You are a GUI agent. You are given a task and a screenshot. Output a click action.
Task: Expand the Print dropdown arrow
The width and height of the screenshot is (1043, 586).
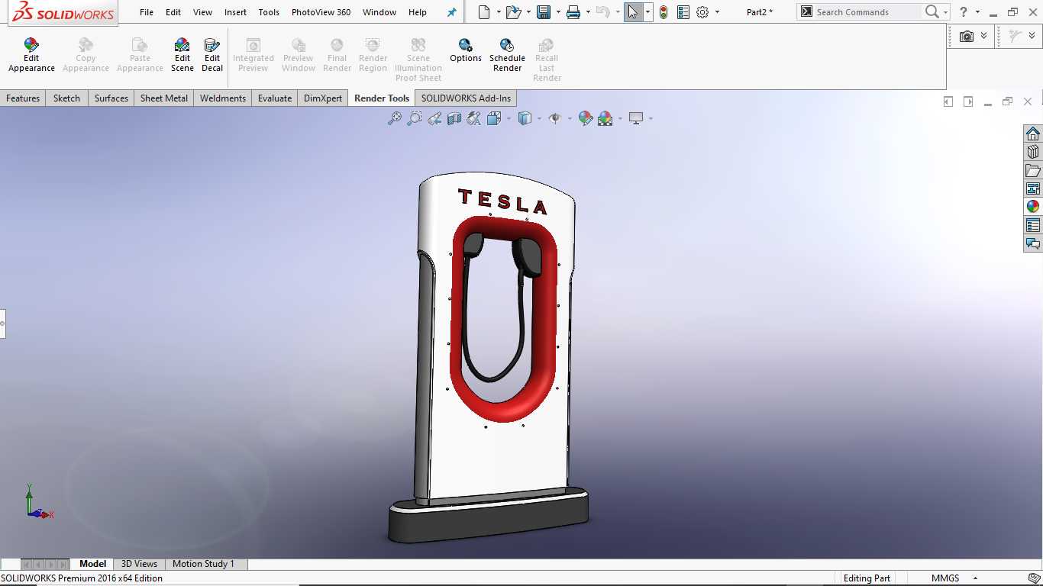(588, 12)
